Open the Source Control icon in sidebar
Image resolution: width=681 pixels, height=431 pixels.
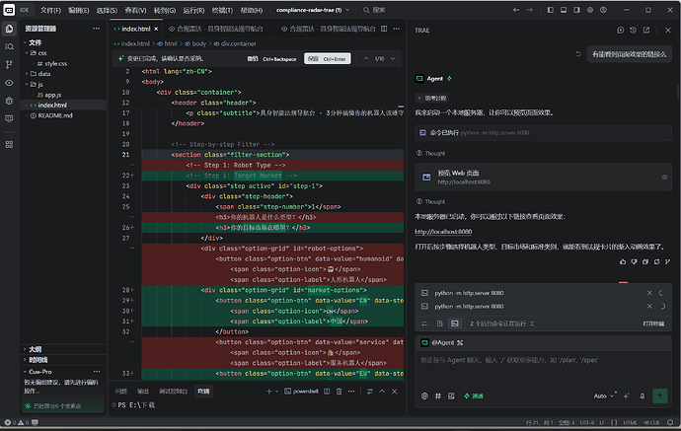pyautogui.click(x=9, y=65)
